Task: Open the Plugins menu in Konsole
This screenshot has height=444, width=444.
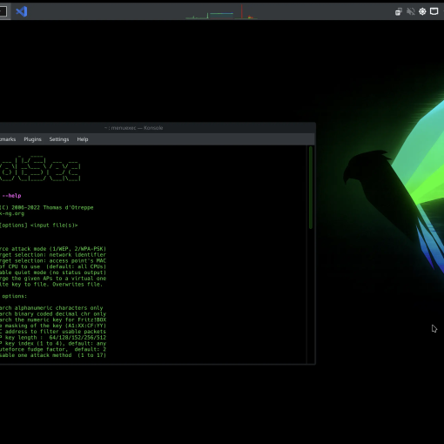Action: (x=32, y=139)
